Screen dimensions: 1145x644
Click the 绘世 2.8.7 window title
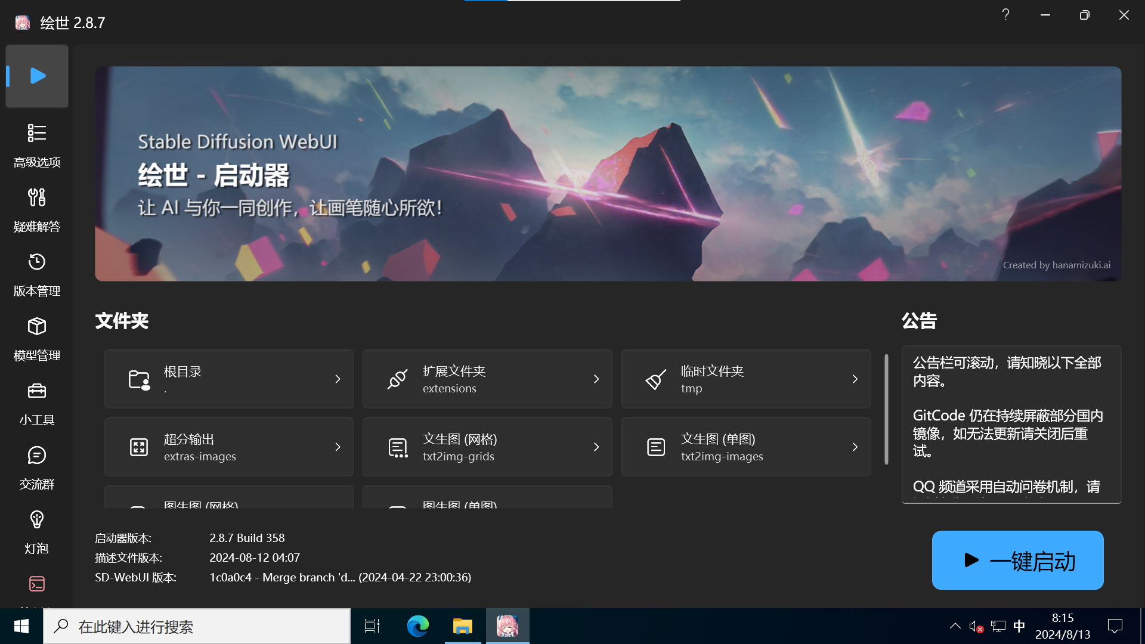pos(73,23)
